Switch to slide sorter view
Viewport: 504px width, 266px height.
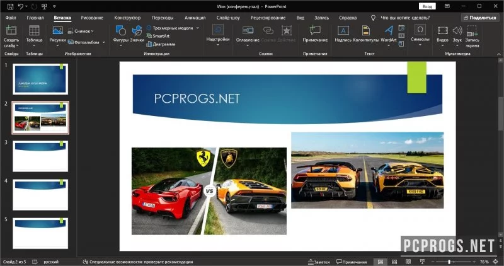(394, 262)
